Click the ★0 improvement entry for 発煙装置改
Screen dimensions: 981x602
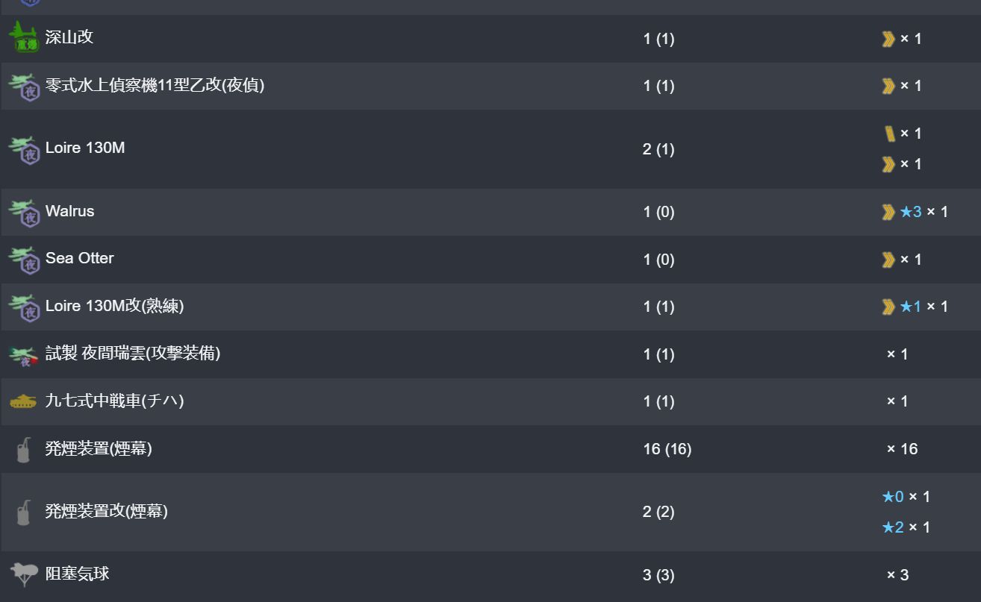click(x=893, y=497)
